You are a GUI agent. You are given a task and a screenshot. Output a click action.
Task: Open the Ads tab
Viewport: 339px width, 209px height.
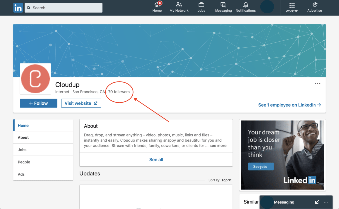point(43,174)
